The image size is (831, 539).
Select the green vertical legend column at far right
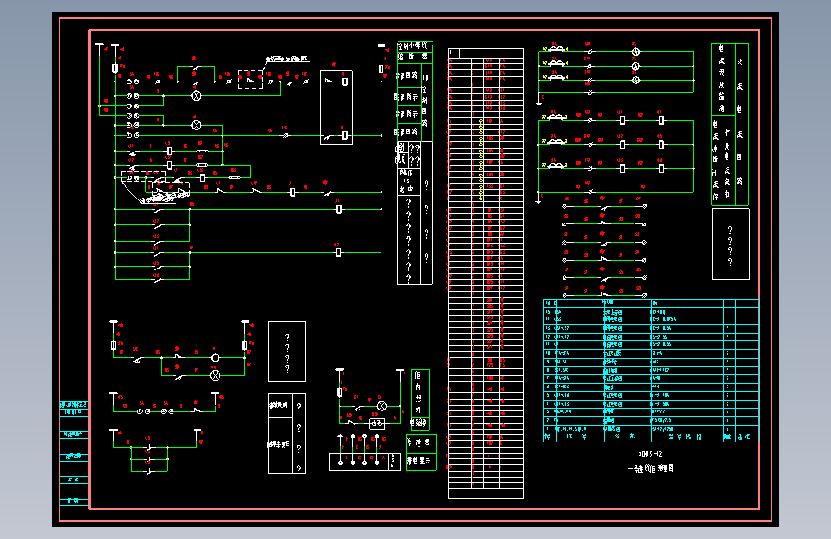[x=729, y=124]
